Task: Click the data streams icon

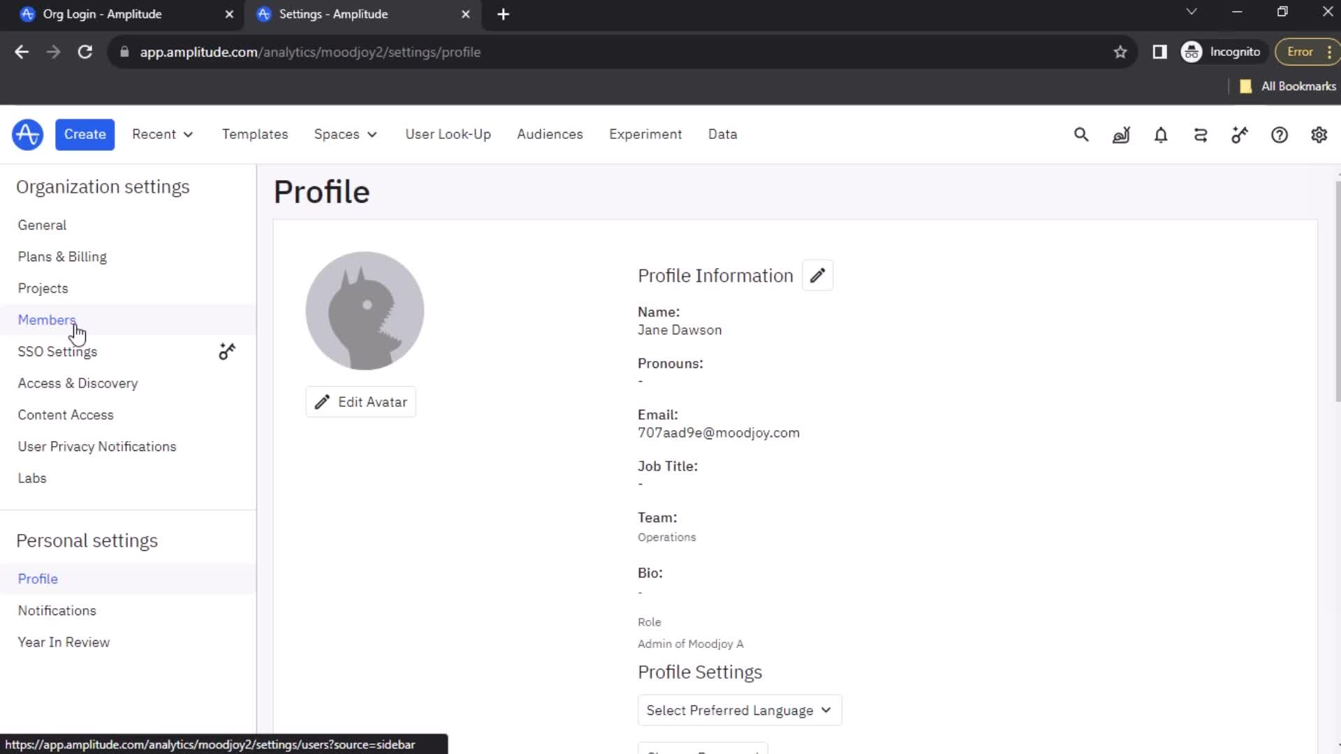Action: [x=1201, y=135]
